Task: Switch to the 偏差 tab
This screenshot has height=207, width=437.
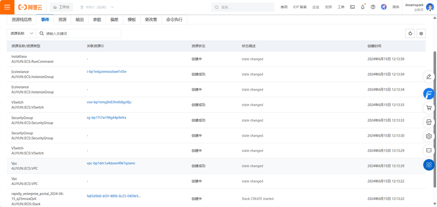Action: click(x=114, y=20)
